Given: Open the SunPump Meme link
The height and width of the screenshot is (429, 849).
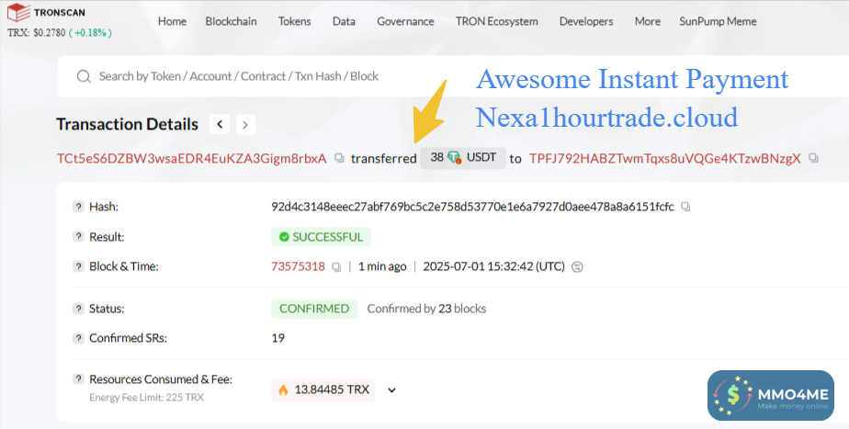Looking at the screenshot, I should pos(718,21).
